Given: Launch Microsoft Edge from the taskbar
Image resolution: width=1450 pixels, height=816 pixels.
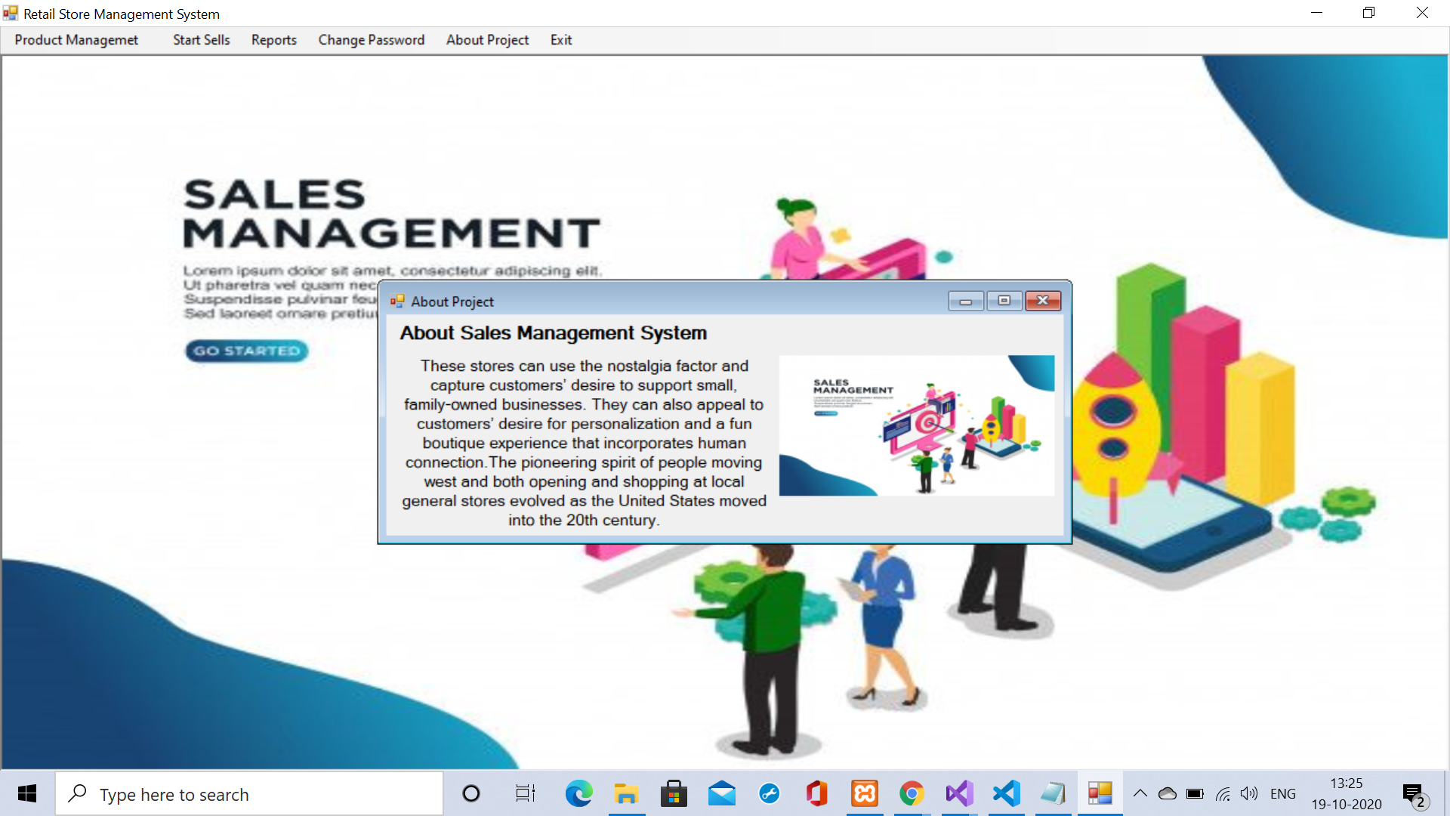Looking at the screenshot, I should click(578, 793).
